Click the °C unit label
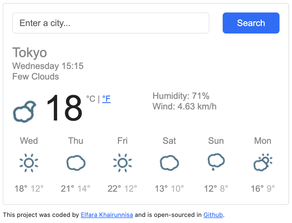 (92, 99)
